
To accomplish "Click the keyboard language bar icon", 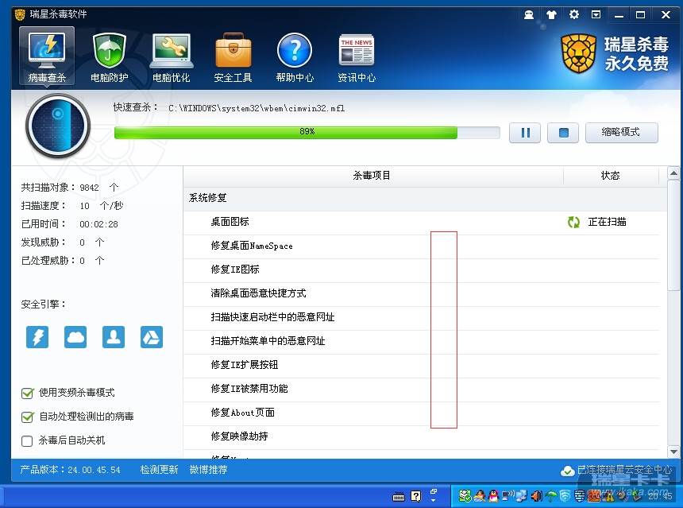I will pos(399,496).
